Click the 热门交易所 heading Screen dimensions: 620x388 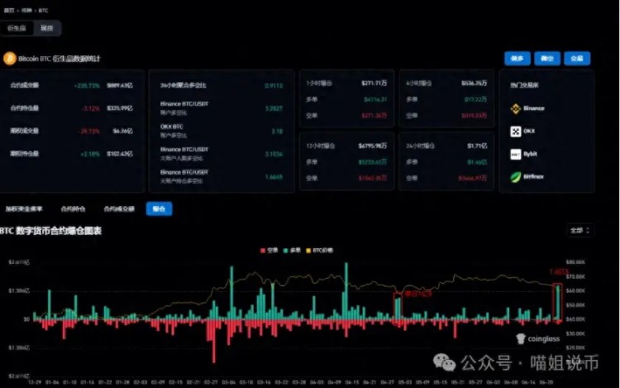pyautogui.click(x=524, y=85)
